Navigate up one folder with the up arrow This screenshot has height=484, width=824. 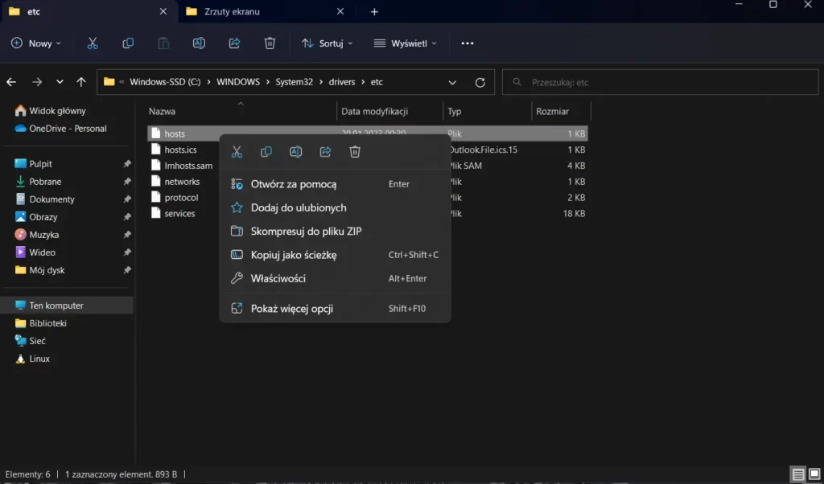[80, 81]
